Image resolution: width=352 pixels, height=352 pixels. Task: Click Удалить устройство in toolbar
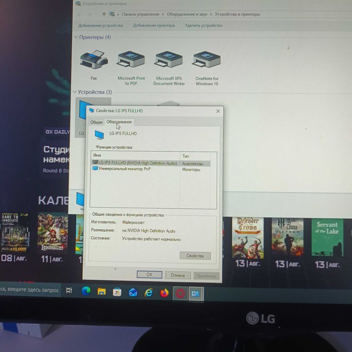coord(204,25)
